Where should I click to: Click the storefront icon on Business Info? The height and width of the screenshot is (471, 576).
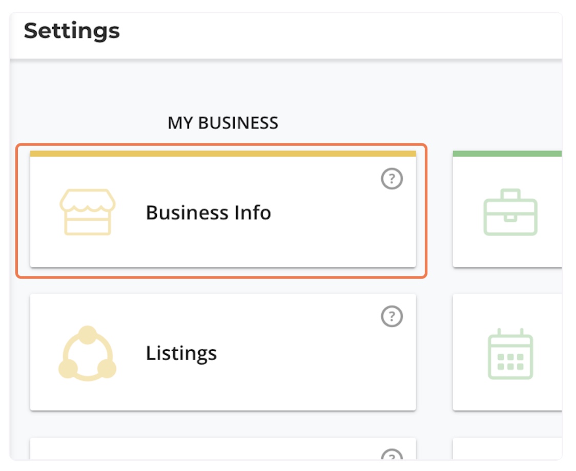coord(87,212)
